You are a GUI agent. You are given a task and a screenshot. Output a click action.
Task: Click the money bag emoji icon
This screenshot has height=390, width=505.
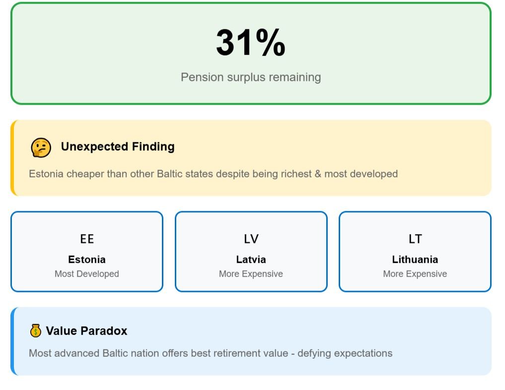click(35, 331)
